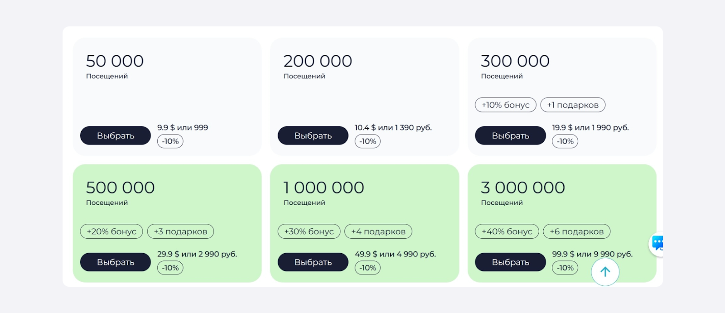Click -10% badge under 10.4 $ price
Image resolution: width=725 pixels, height=313 pixels.
[x=367, y=141]
